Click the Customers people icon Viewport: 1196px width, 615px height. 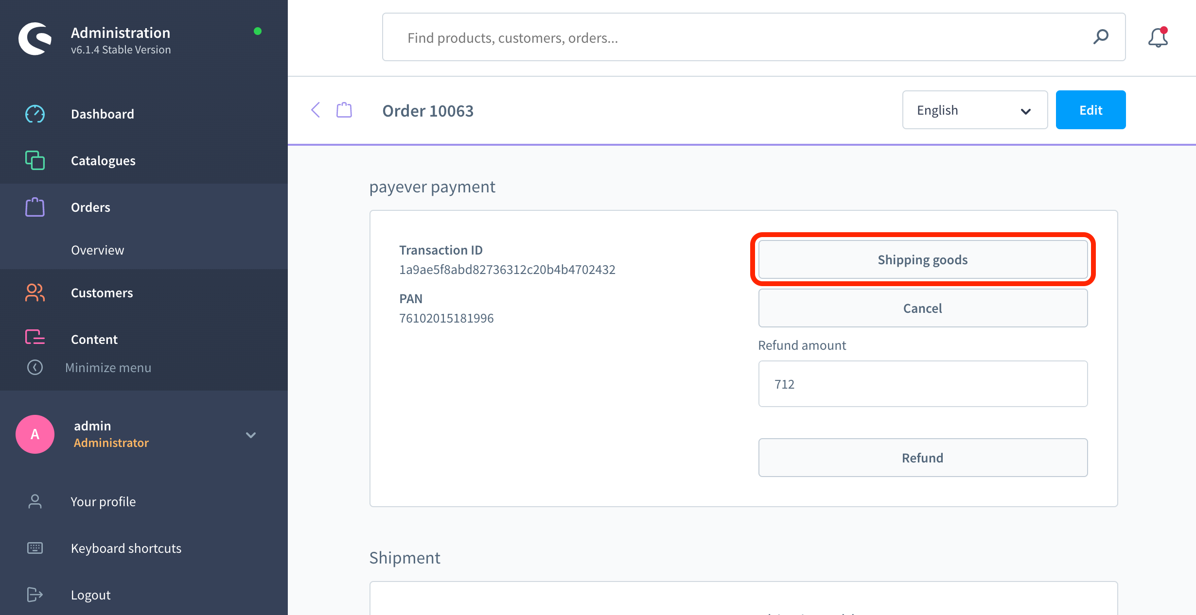(x=35, y=292)
